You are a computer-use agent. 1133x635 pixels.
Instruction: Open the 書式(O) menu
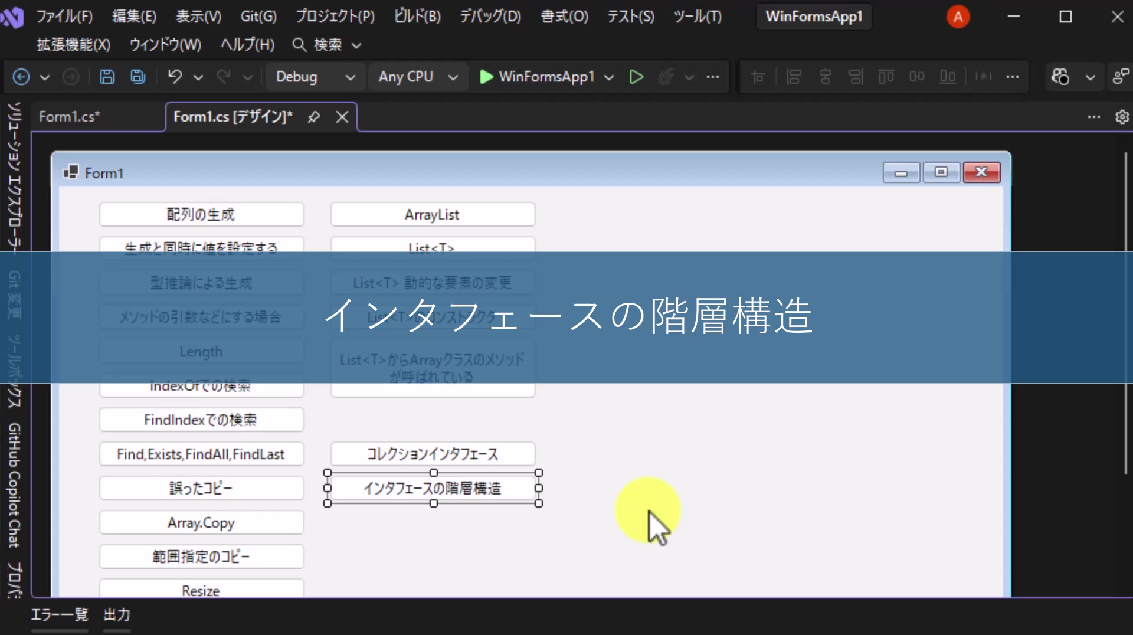click(x=565, y=16)
